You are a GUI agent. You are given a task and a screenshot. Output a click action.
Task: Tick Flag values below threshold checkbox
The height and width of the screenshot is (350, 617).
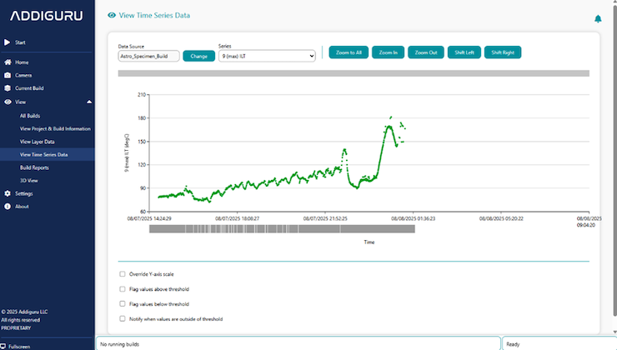[123, 304]
